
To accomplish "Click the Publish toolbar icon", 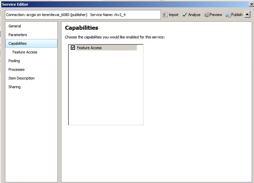I will 228,15.
